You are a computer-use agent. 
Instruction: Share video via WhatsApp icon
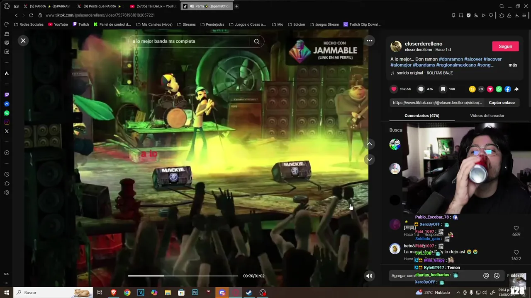499,89
